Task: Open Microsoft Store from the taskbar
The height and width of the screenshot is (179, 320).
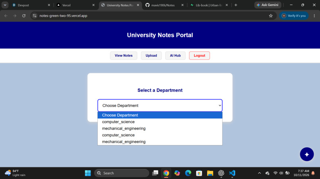Action: 199,173
